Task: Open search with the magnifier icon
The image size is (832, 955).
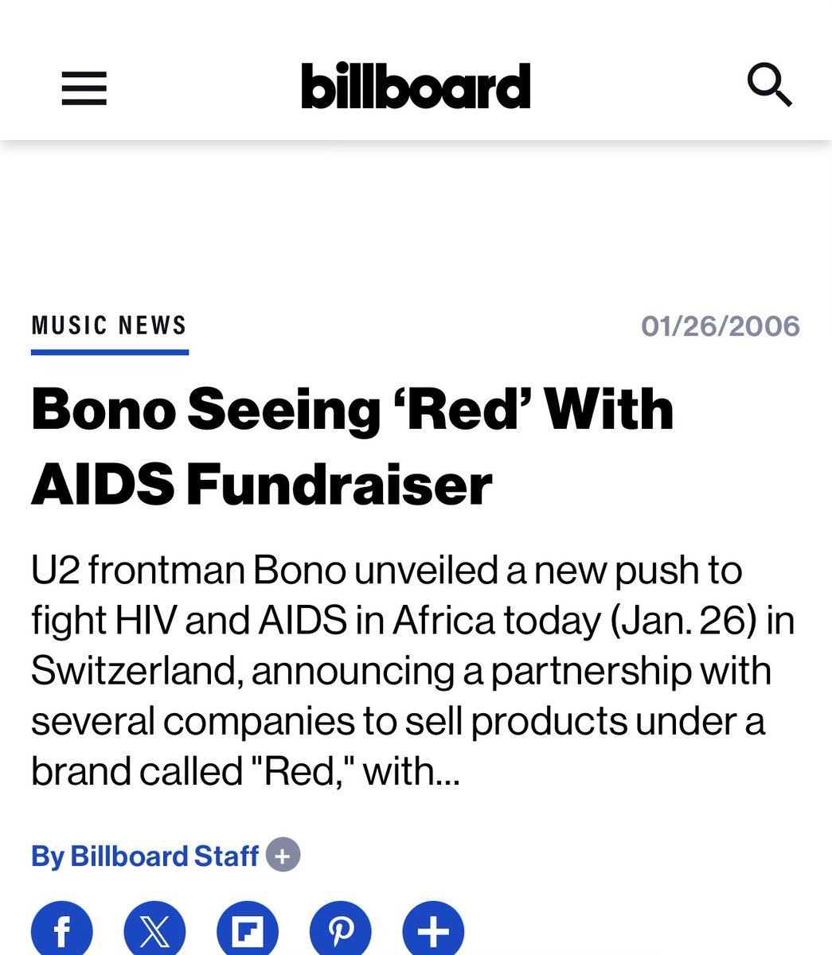Action: pos(769,86)
